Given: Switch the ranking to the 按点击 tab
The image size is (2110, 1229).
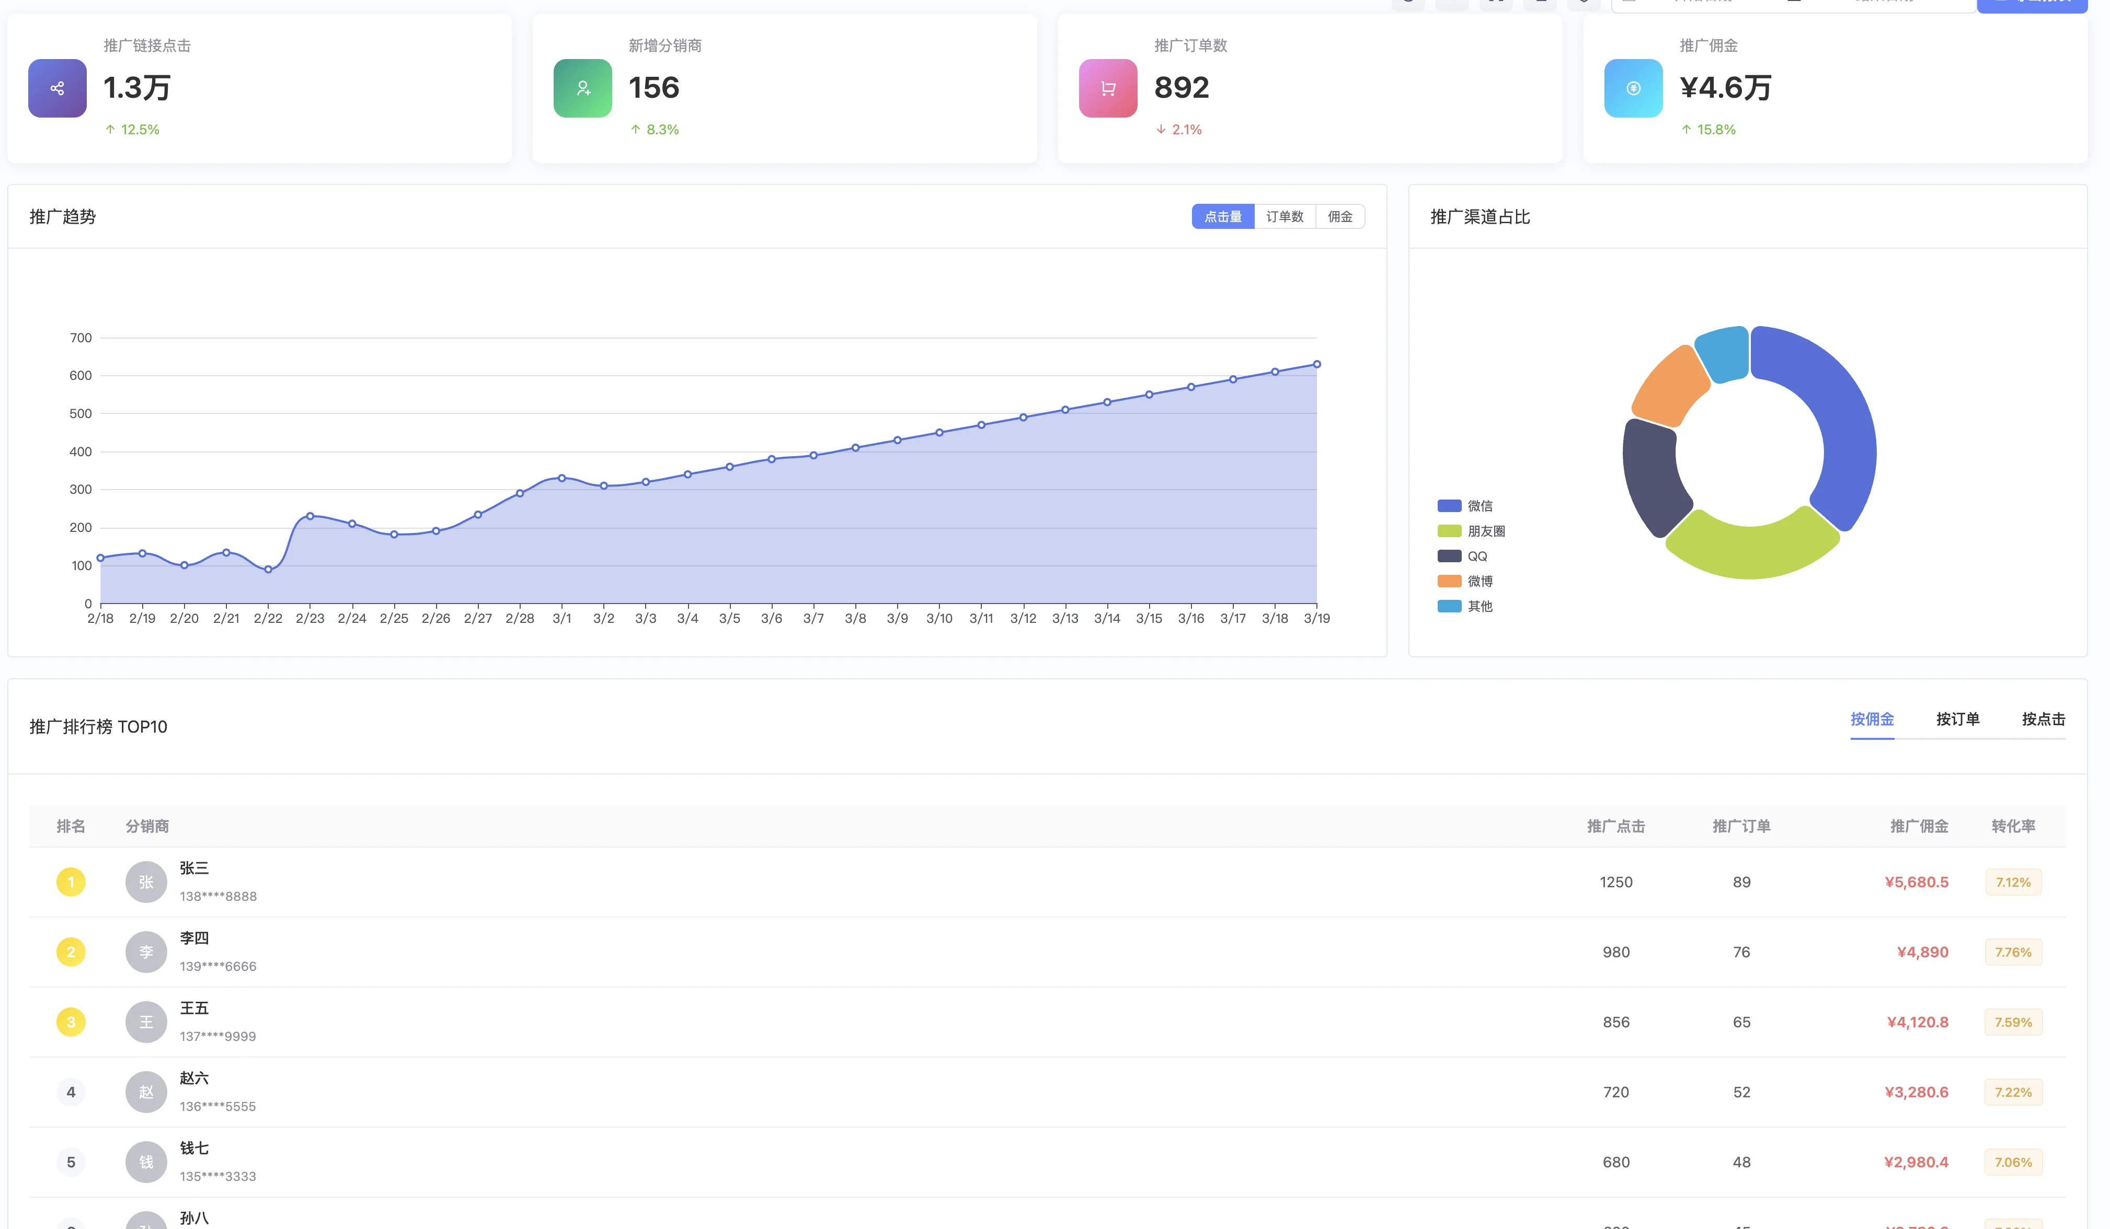Looking at the screenshot, I should coord(2043,720).
